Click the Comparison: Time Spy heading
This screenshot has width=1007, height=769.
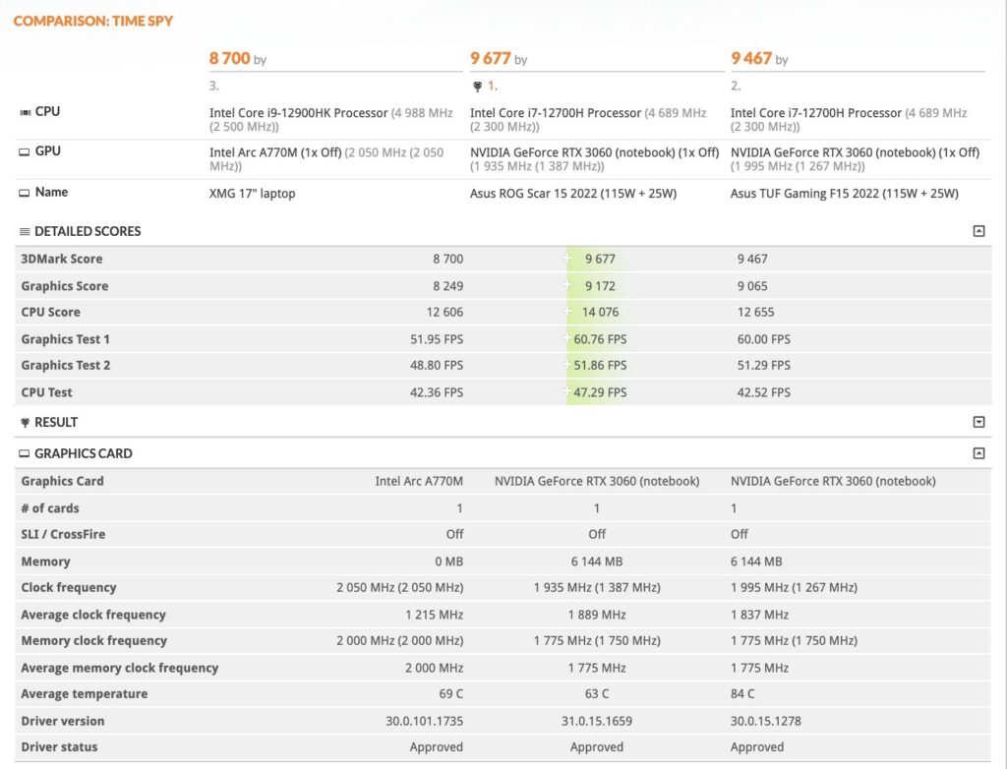[x=93, y=21]
